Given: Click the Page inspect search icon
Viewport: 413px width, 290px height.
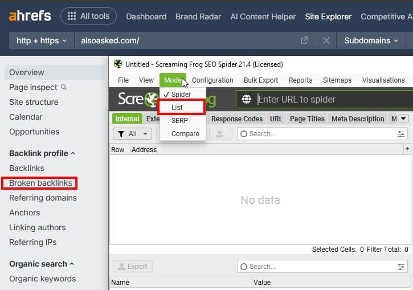Looking at the screenshot, I should pos(64,87).
